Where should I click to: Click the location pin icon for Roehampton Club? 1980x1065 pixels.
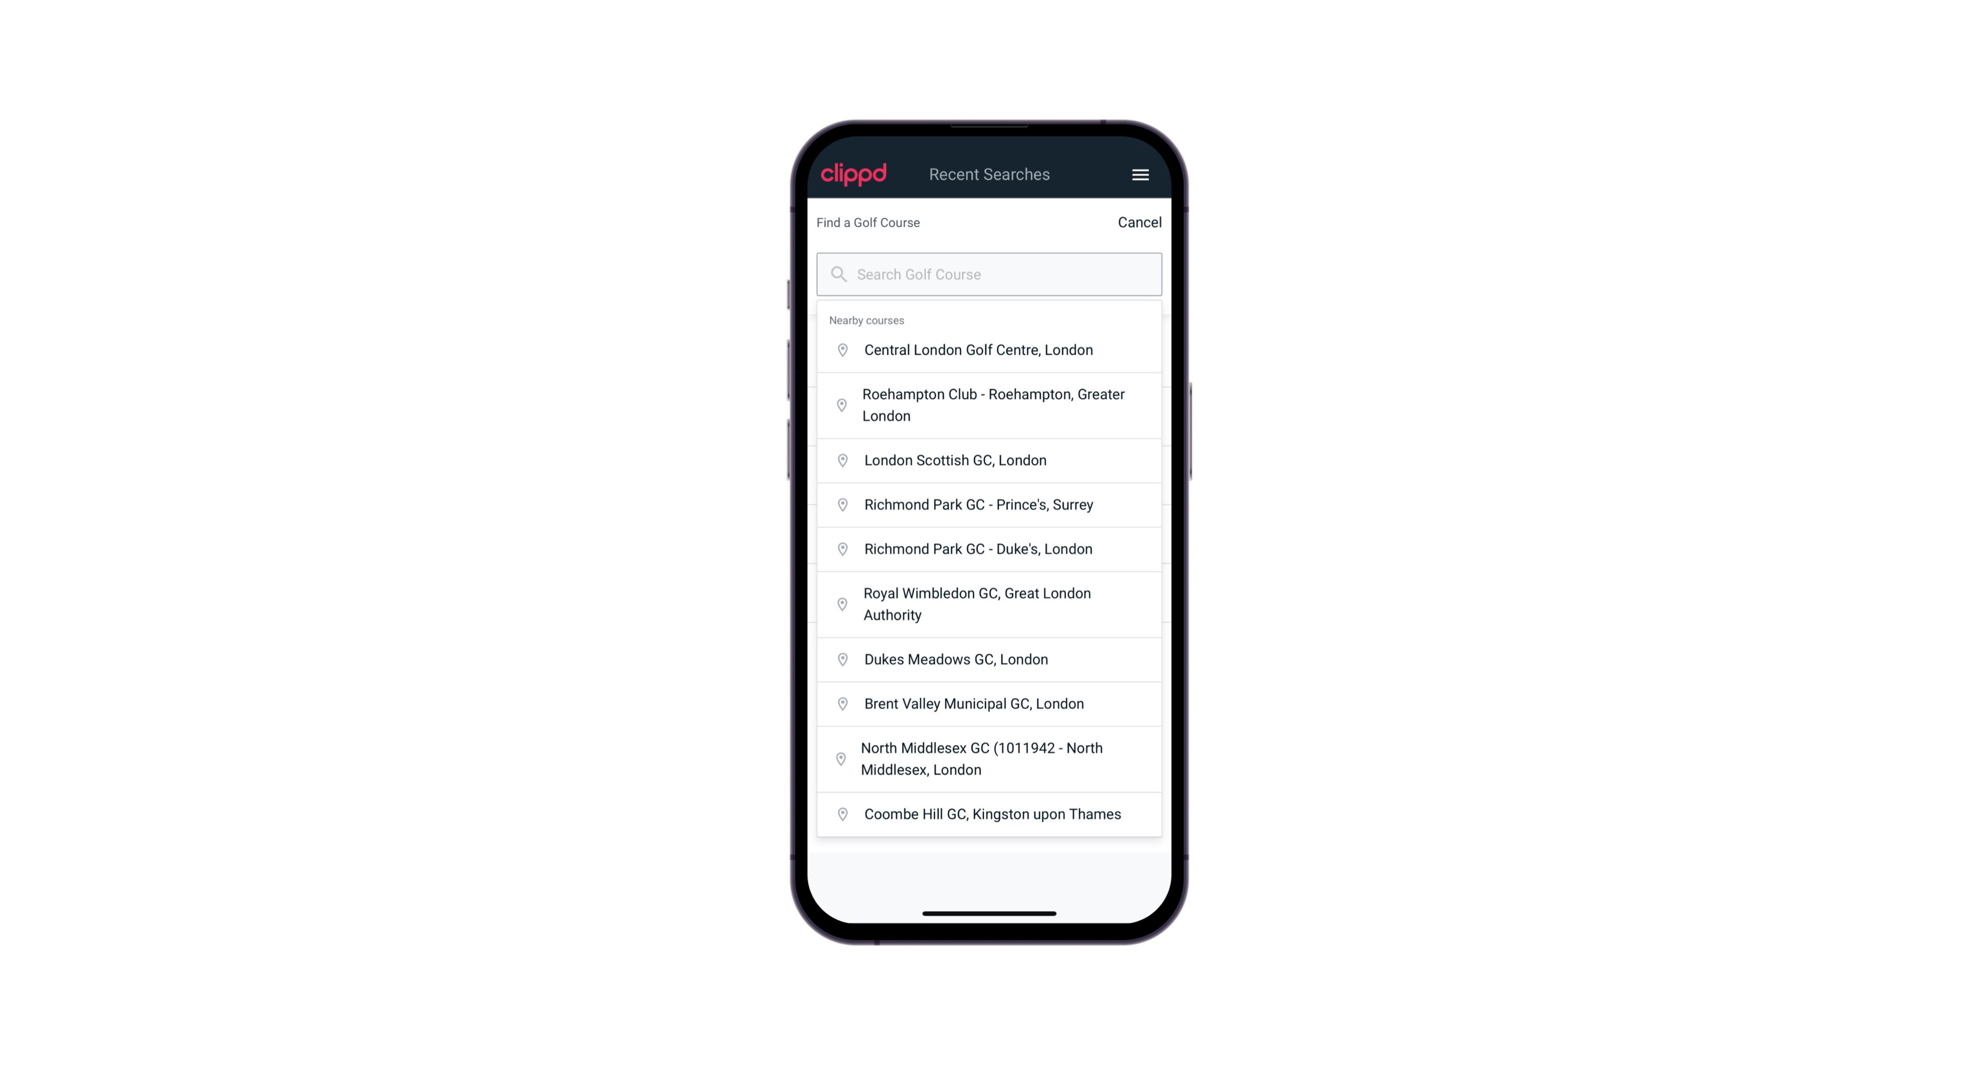pos(843,405)
